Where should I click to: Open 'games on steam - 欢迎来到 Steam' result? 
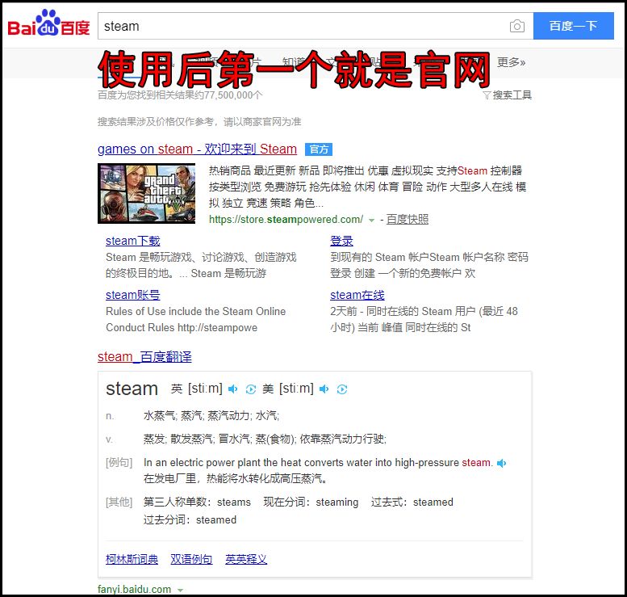(x=197, y=149)
